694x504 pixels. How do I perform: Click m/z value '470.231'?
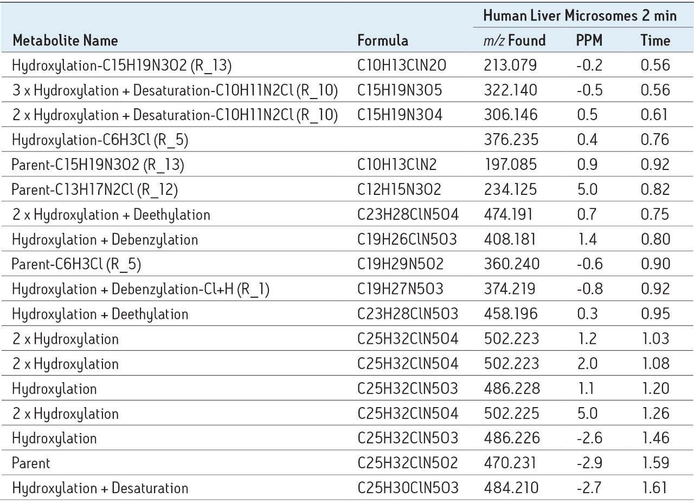[510, 463]
